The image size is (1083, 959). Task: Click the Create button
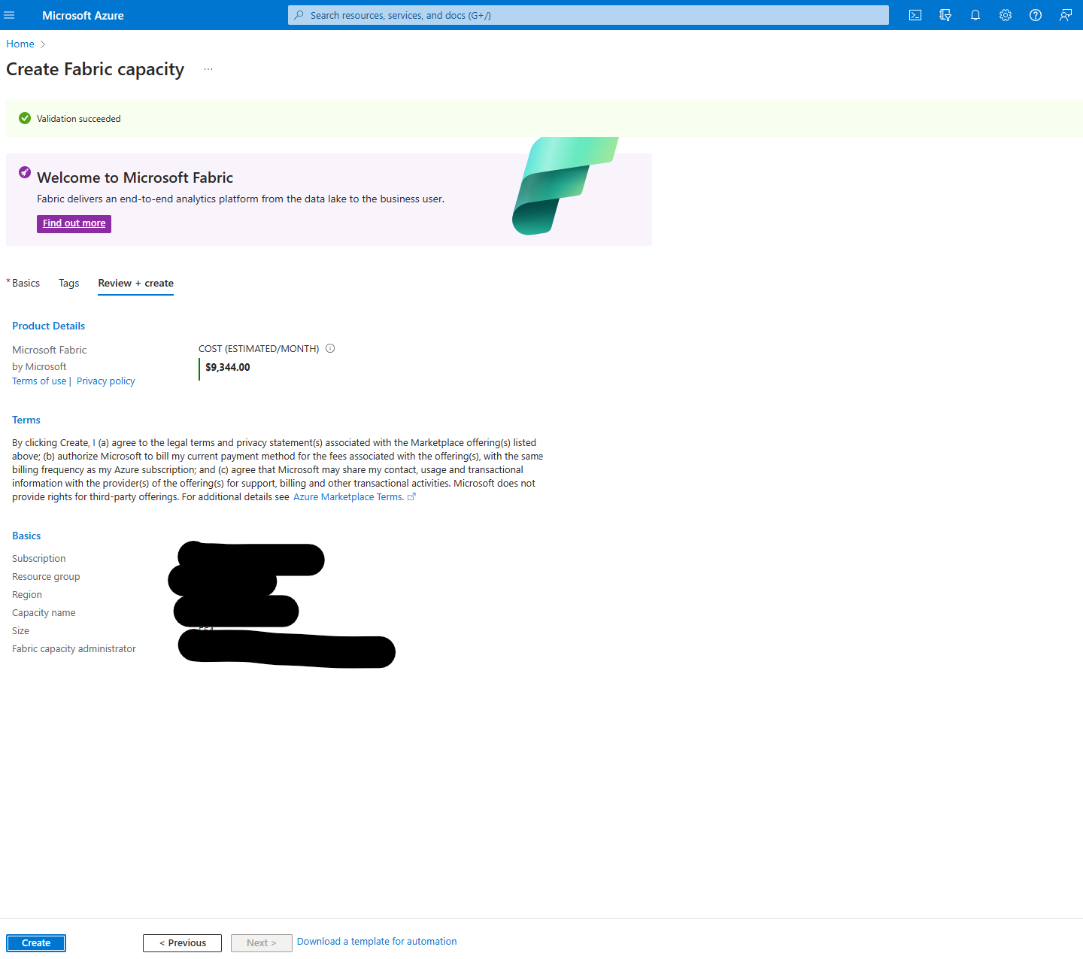[x=35, y=942]
